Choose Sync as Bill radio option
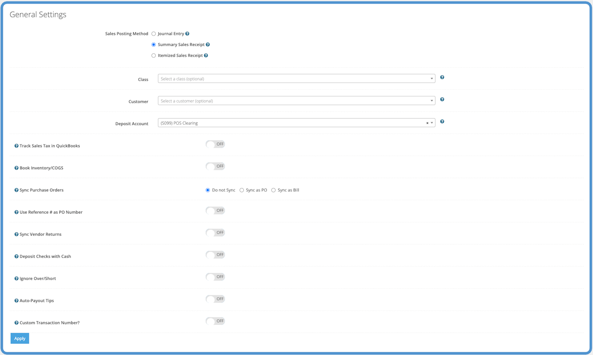 tap(273, 190)
